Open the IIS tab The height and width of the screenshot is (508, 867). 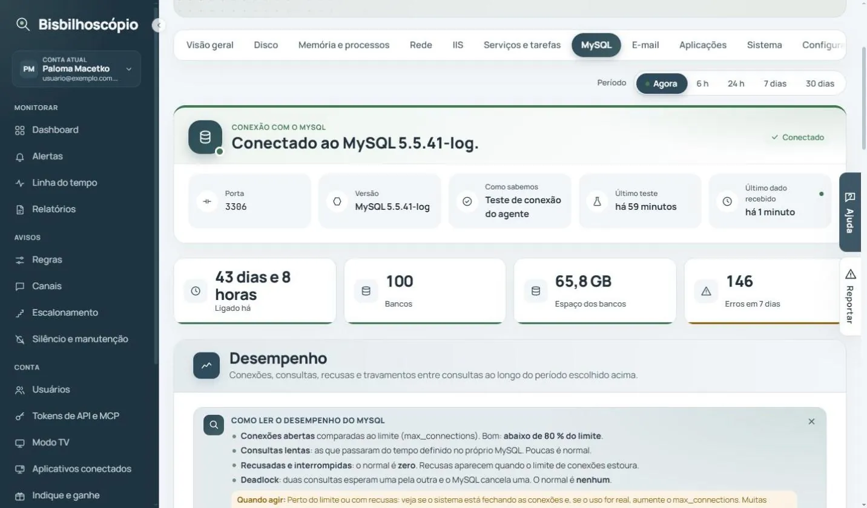[x=458, y=45]
